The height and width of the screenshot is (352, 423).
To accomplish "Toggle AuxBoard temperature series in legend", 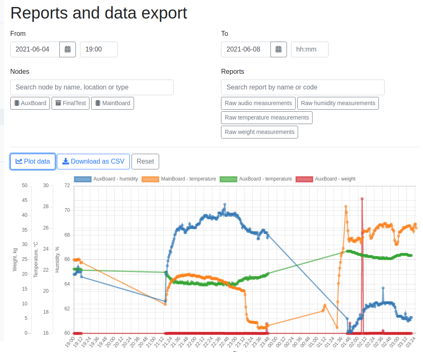I will tap(256, 179).
